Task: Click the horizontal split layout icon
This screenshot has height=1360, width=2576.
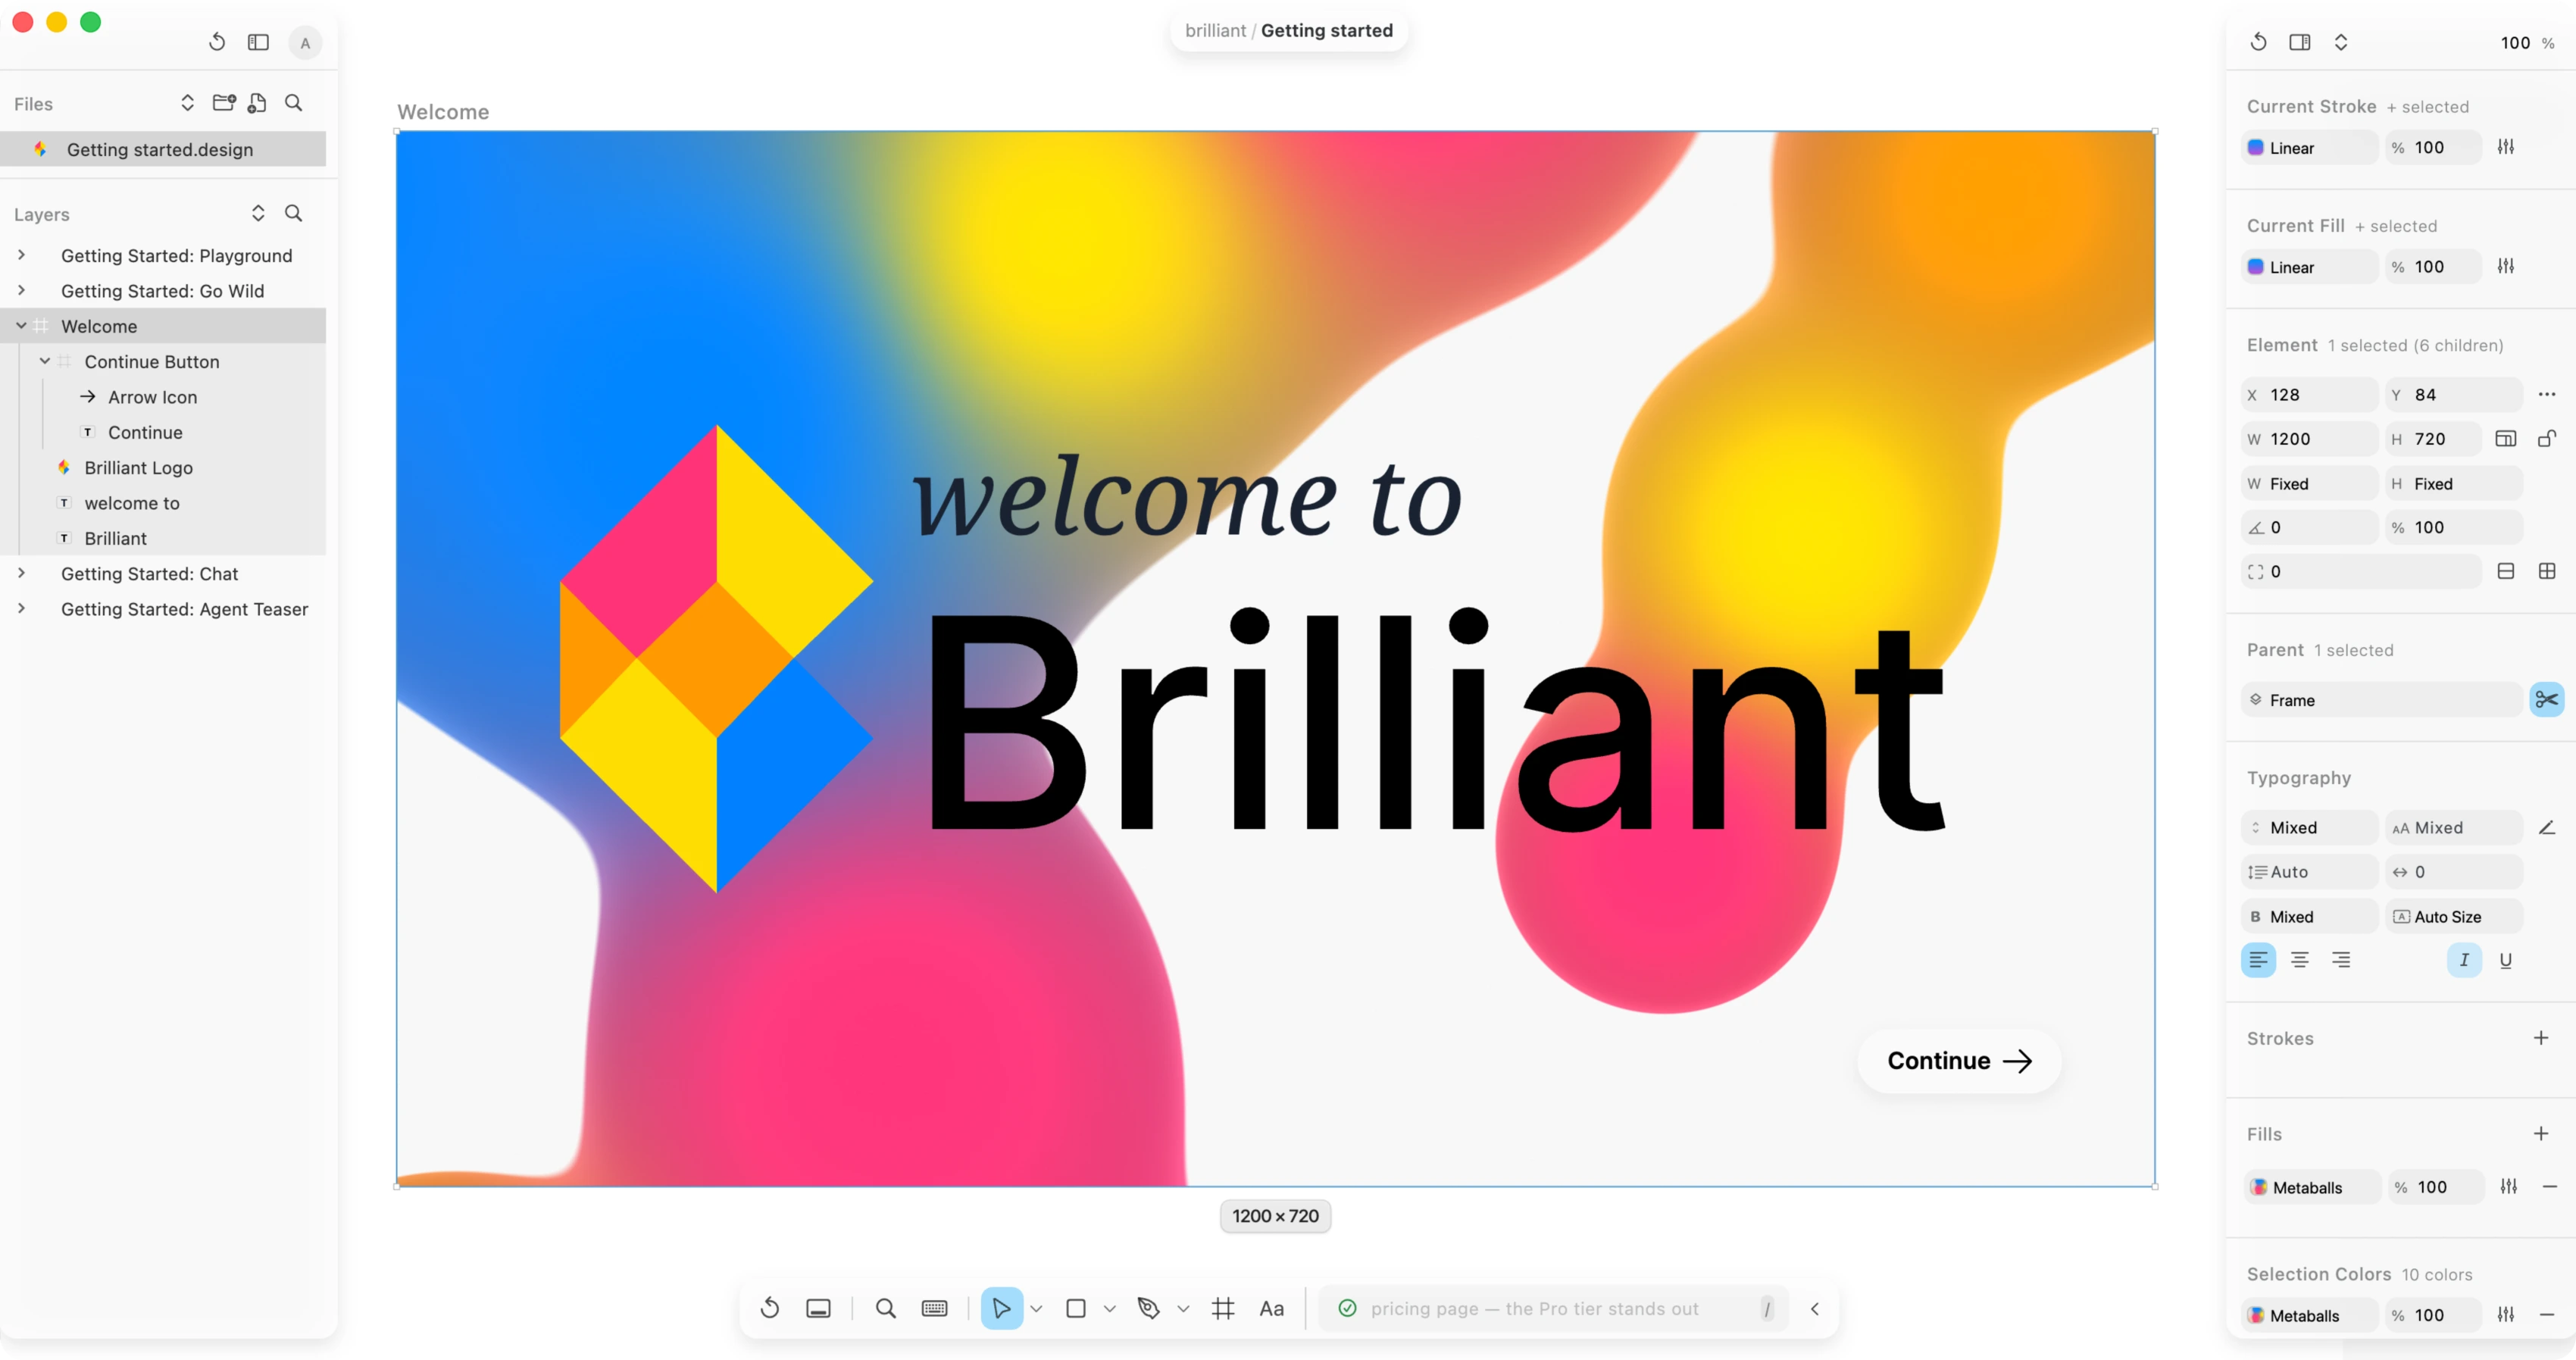Action: (x=2506, y=571)
